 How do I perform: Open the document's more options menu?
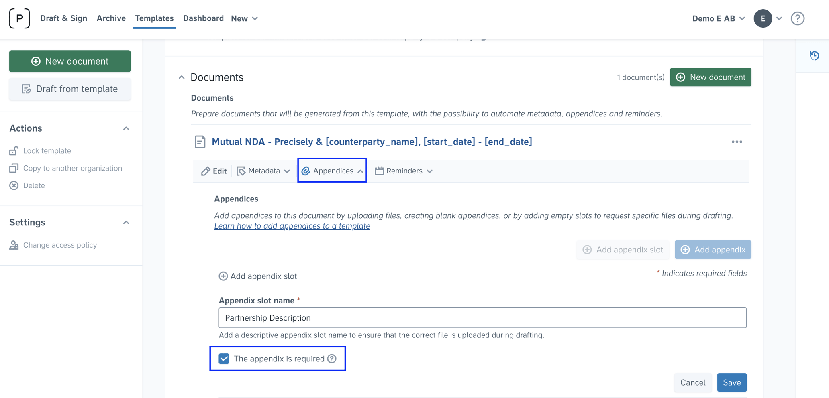(737, 142)
